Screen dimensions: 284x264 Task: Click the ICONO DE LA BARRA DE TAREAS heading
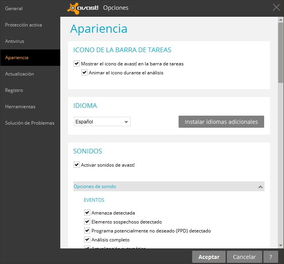click(122, 50)
